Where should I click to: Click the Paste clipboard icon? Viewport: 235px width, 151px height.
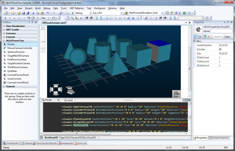pyautogui.click(x=42, y=13)
